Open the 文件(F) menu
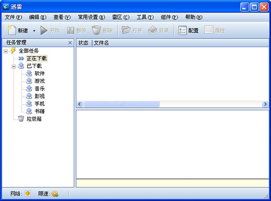This screenshot has width=271, height=201. pyautogui.click(x=13, y=17)
